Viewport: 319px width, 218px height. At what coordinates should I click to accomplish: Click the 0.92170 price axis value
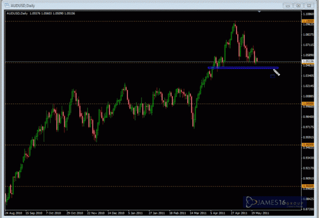[308, 168]
